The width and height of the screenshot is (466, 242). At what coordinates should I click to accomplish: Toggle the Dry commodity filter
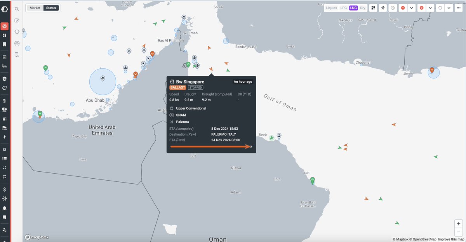click(x=363, y=8)
